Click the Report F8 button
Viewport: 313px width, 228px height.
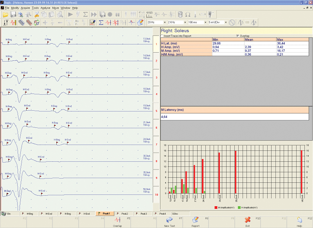click(195, 222)
